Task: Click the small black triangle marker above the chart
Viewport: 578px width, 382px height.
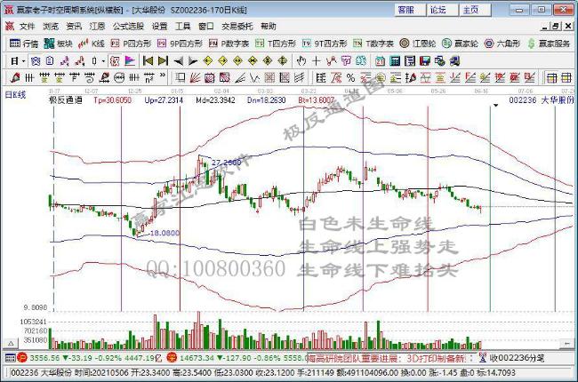Action: pyautogui.click(x=496, y=106)
